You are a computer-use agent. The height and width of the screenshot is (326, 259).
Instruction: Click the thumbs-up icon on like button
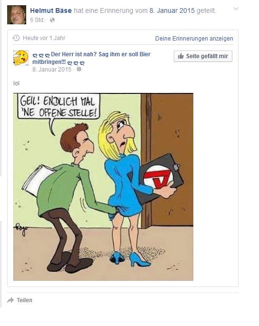(x=181, y=56)
